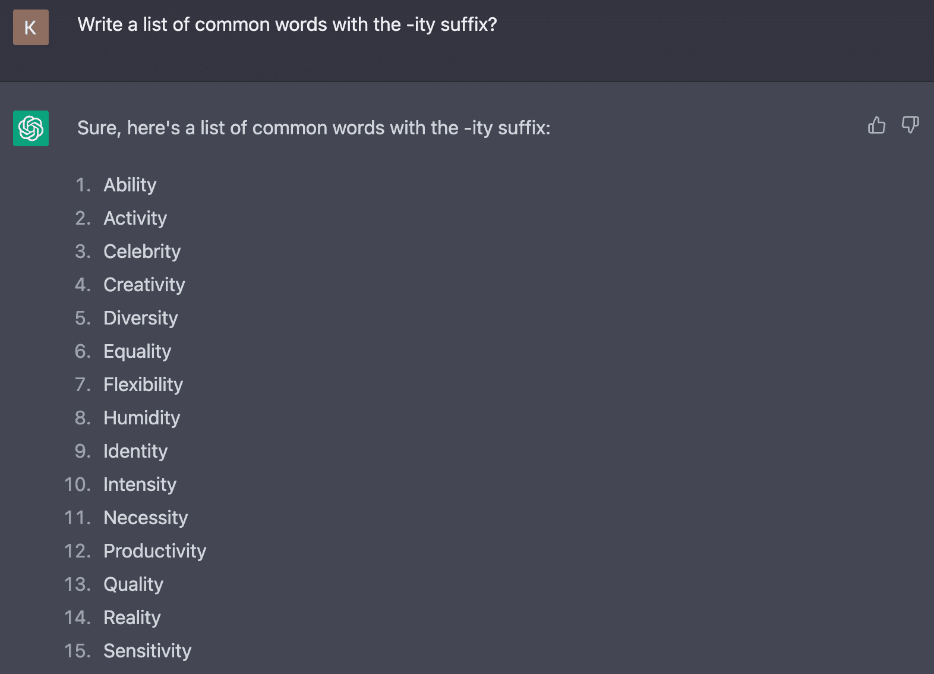Click the word Equality

click(x=137, y=351)
